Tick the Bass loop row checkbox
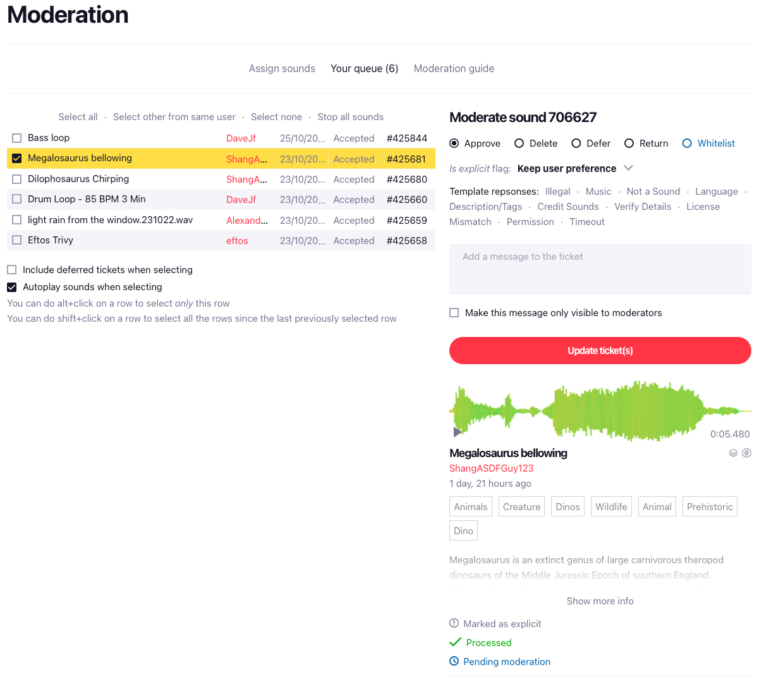This screenshot has height=684, width=764. point(17,138)
